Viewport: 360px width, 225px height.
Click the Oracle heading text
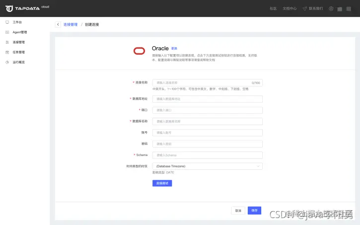[160, 49]
